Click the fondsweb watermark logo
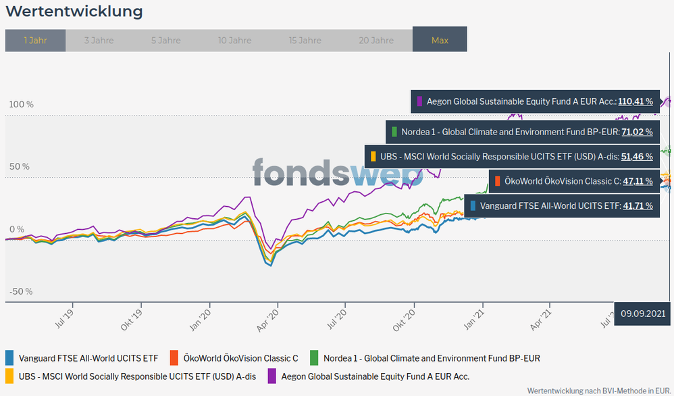The height and width of the screenshot is (396, 674). 338,172
